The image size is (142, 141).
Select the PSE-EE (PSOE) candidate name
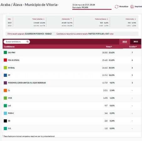click(x=14, y=60)
